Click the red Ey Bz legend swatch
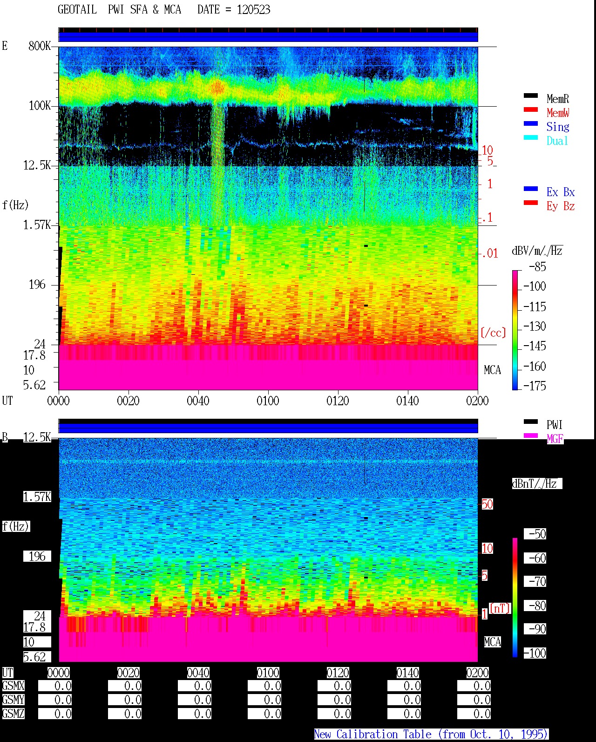596x742 pixels. pos(531,203)
